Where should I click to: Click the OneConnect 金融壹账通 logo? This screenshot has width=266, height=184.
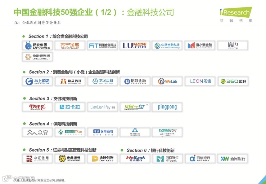click(x=38, y=57)
